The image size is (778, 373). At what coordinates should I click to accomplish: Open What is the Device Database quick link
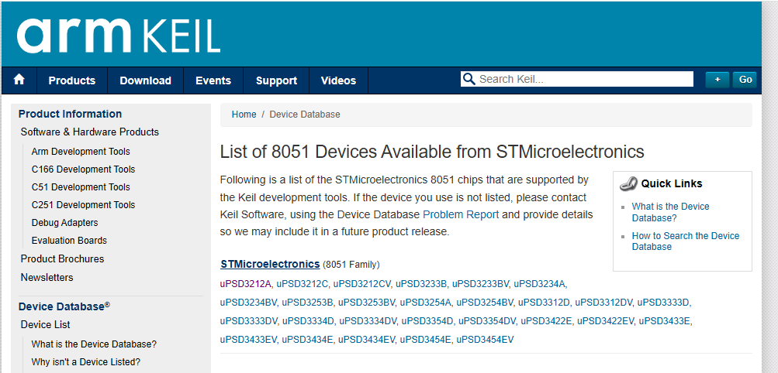[670, 212]
